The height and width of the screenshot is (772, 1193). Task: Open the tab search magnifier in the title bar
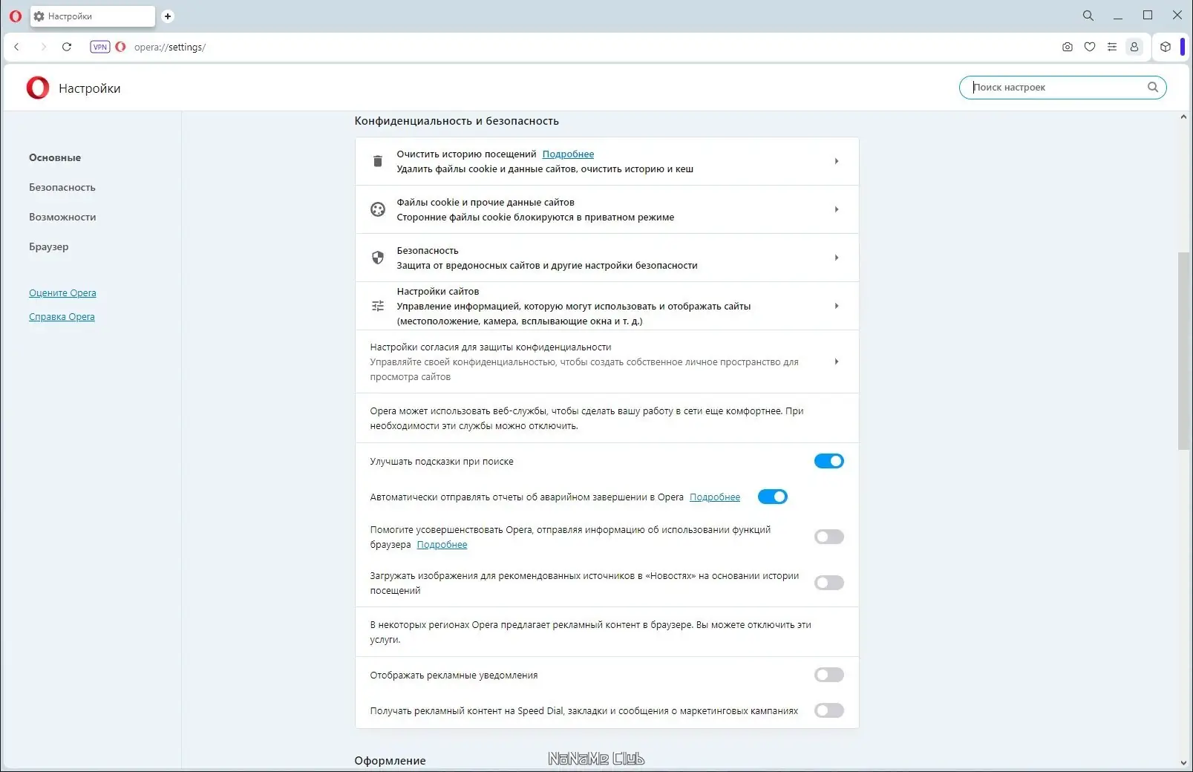(1088, 16)
